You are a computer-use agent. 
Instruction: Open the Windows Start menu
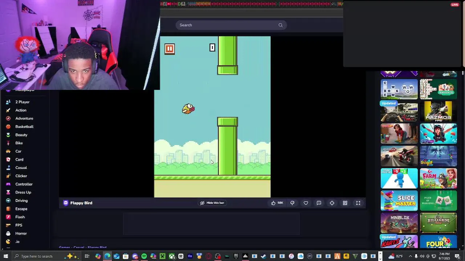[x=5, y=256]
